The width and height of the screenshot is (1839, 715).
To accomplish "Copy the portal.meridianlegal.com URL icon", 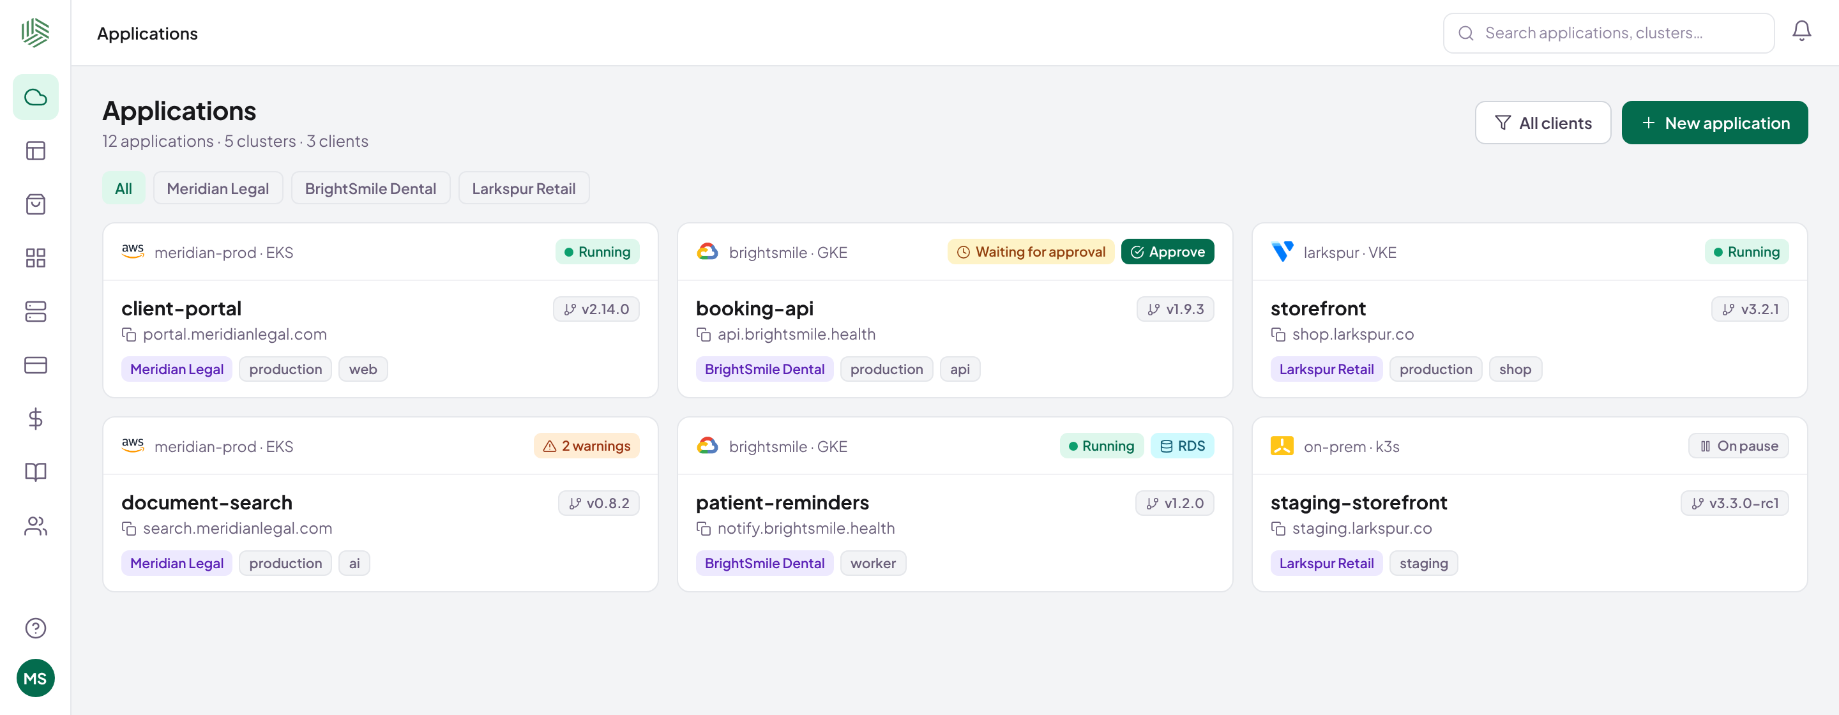I will [128, 335].
